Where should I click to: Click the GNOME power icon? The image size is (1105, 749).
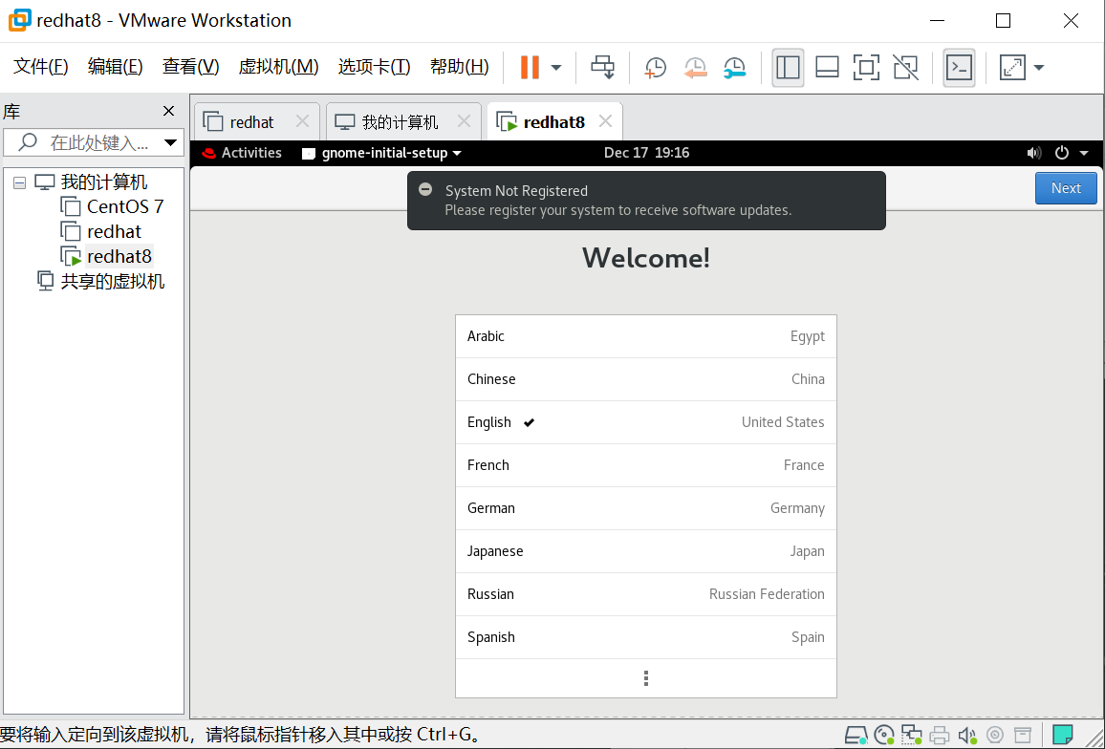1061,153
